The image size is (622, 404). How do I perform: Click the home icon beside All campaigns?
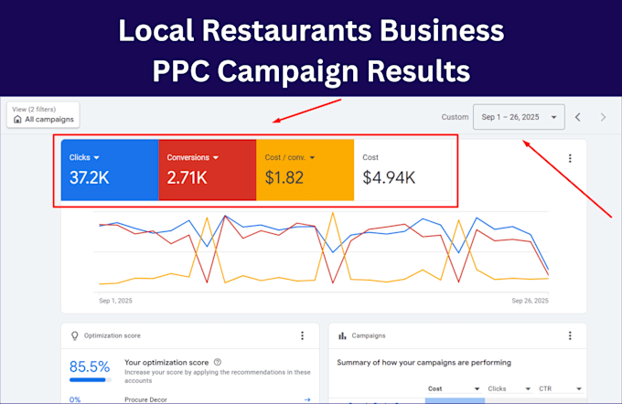(x=17, y=120)
